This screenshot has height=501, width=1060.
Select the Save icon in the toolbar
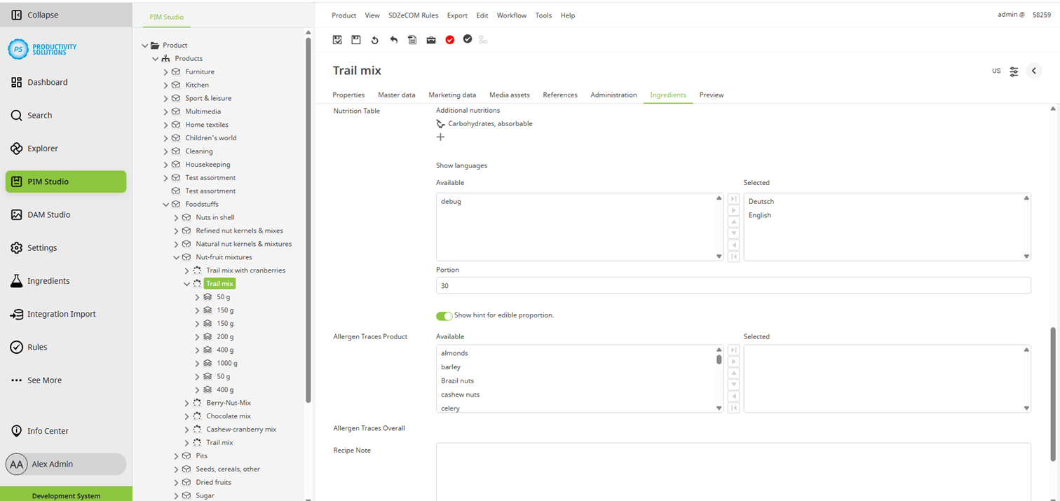(x=355, y=40)
